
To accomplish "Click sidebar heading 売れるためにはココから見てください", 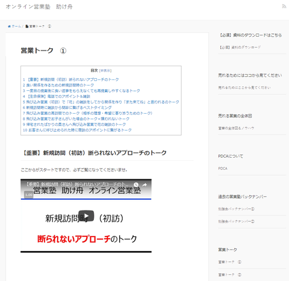I will pyautogui.click(x=250, y=75).
